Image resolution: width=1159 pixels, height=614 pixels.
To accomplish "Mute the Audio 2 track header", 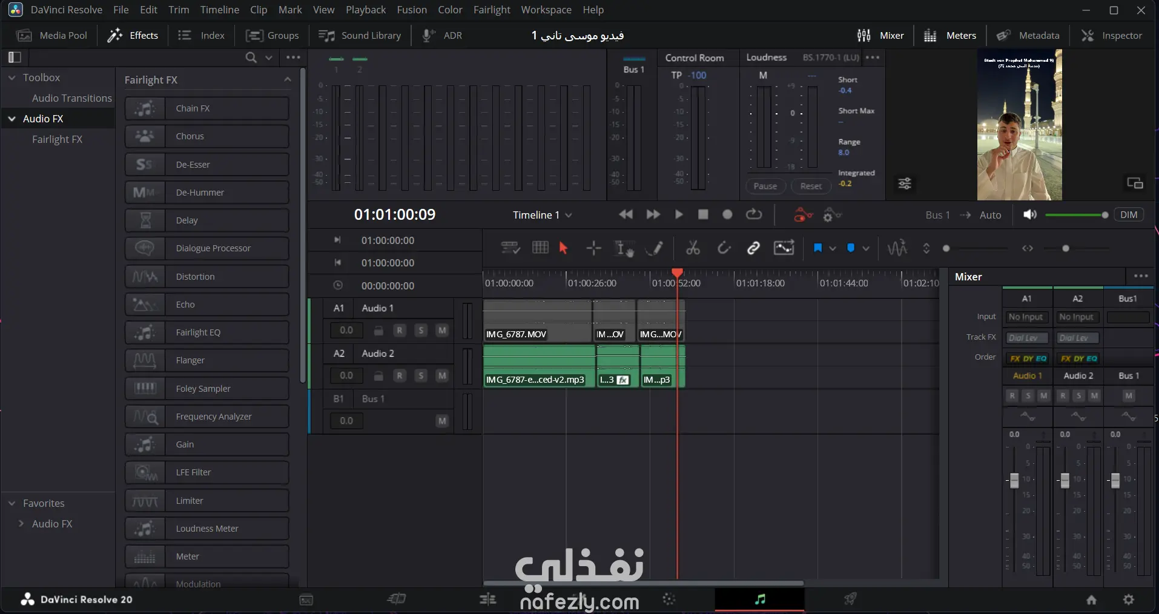I will pos(443,375).
